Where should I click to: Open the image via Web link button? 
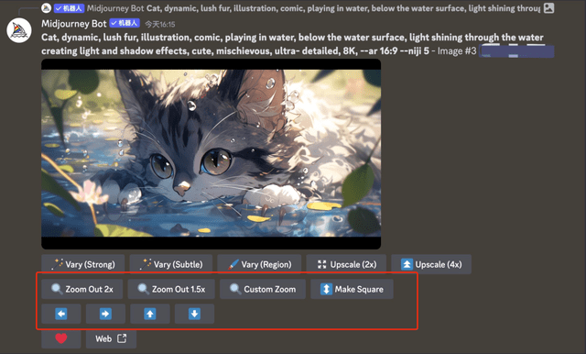pyautogui.click(x=111, y=338)
